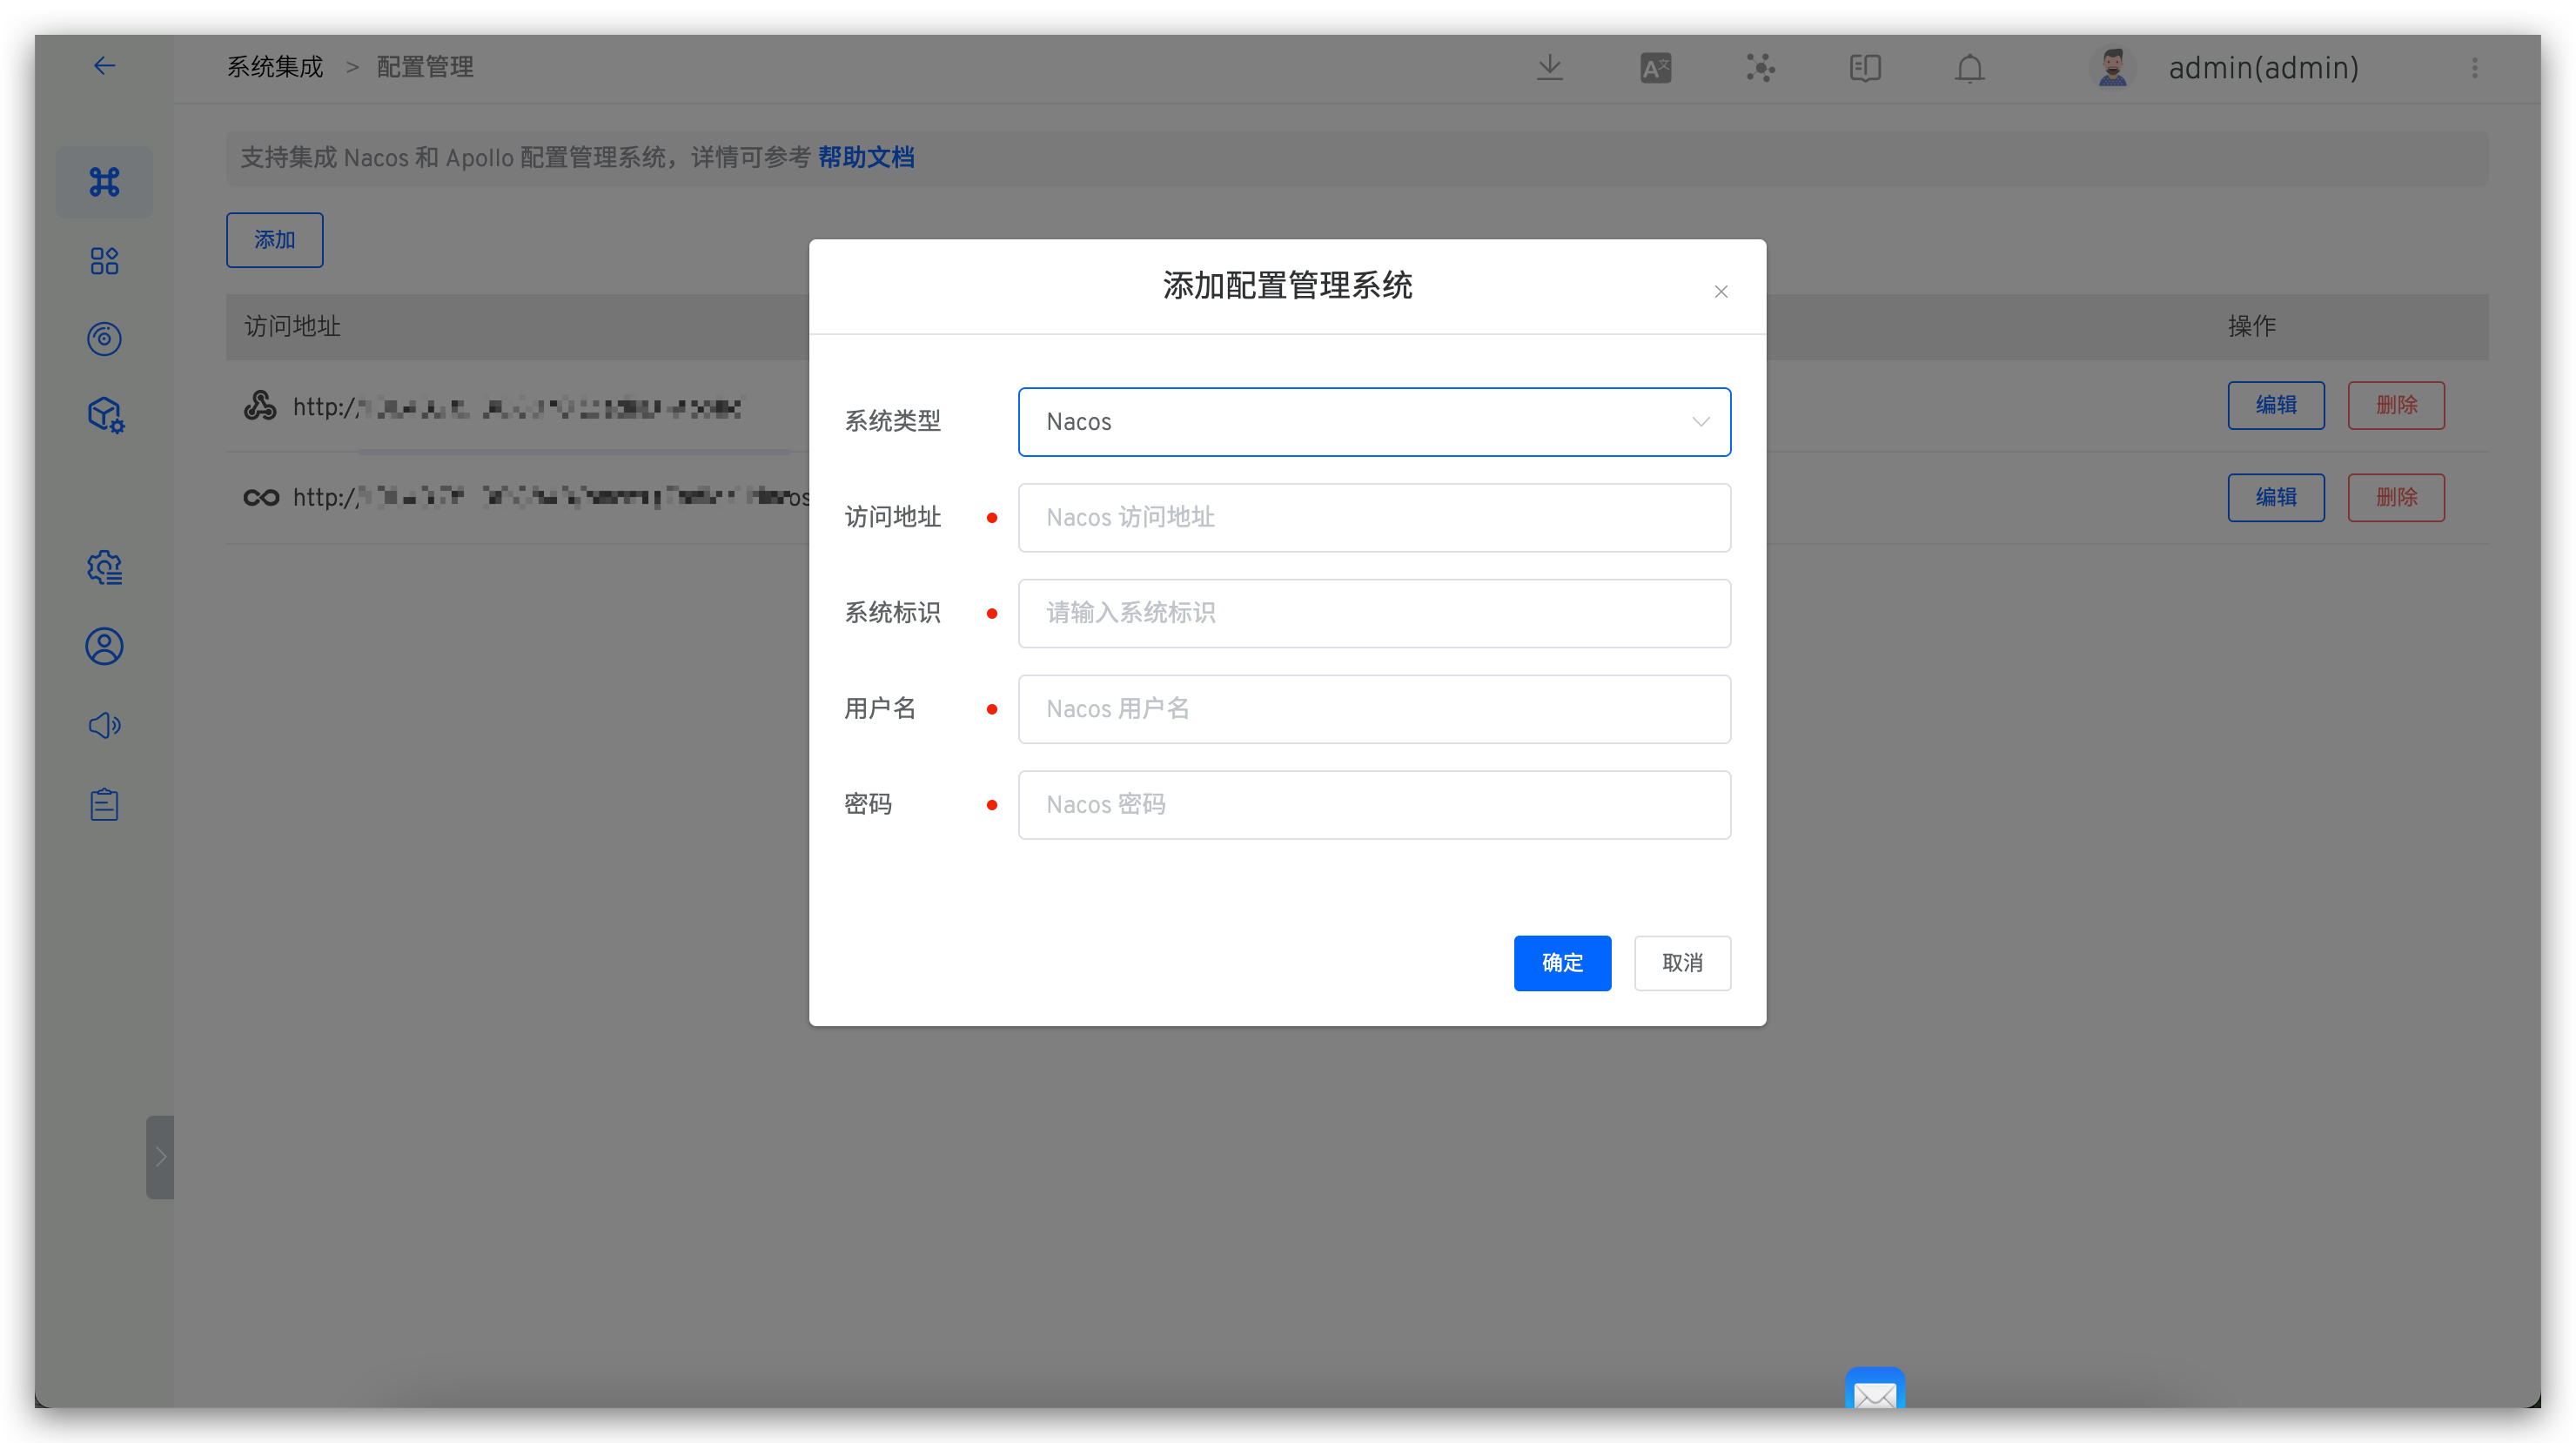Open the settings gear sidebar icon
The width and height of the screenshot is (2576, 1443).
click(x=104, y=567)
